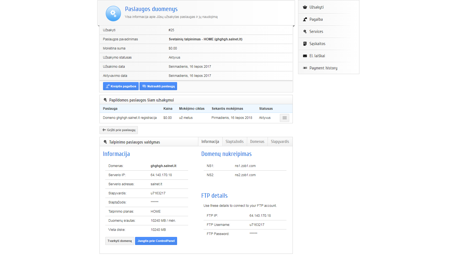The height and width of the screenshot is (261, 458).
Task: Click the Slapyvardis value u7163217
Action: pyautogui.click(x=158, y=193)
